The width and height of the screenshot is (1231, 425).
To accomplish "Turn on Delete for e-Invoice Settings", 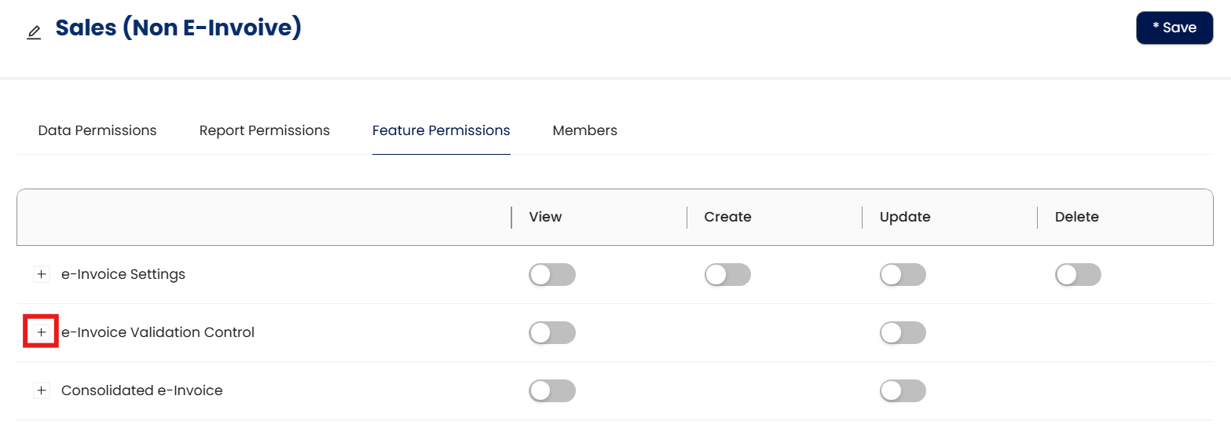I will pyautogui.click(x=1078, y=274).
